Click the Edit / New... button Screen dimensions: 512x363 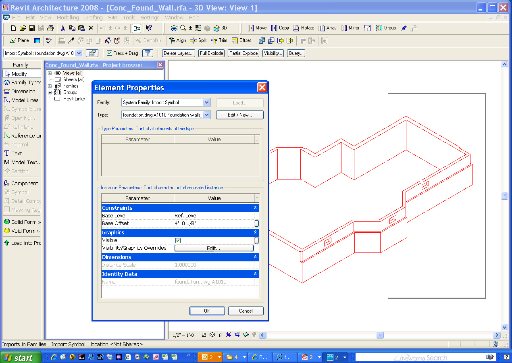(239, 115)
